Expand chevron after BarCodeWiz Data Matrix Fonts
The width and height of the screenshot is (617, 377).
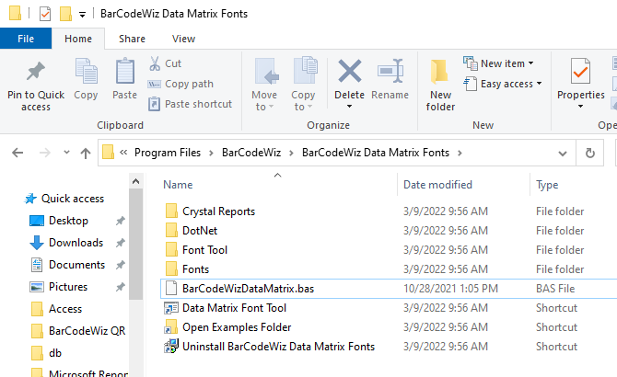pyautogui.click(x=460, y=153)
